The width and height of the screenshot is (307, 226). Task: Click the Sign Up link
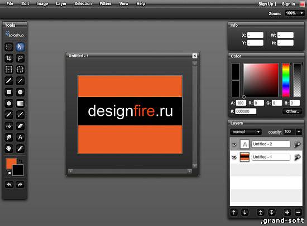[x=266, y=4]
